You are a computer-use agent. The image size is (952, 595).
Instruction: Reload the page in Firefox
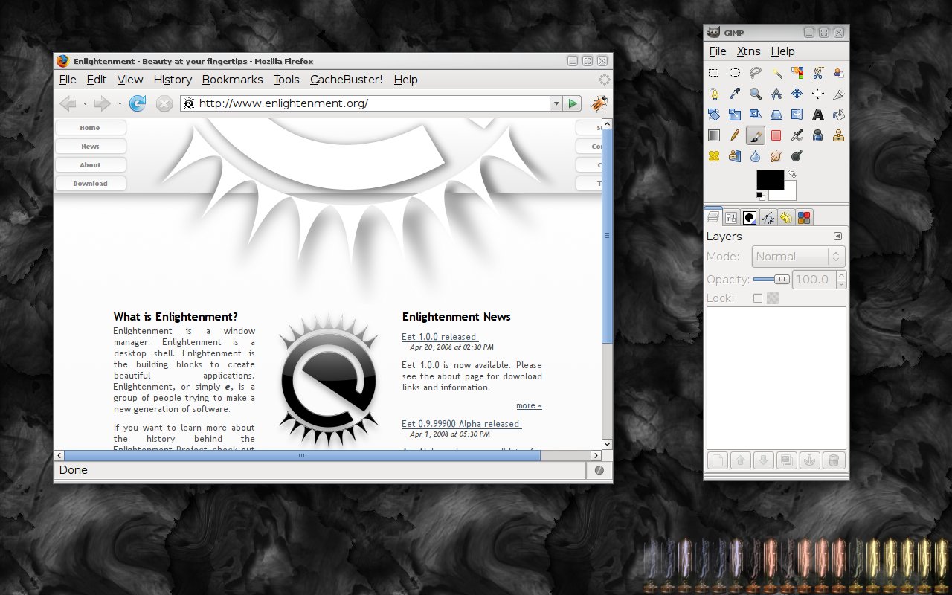tap(138, 103)
